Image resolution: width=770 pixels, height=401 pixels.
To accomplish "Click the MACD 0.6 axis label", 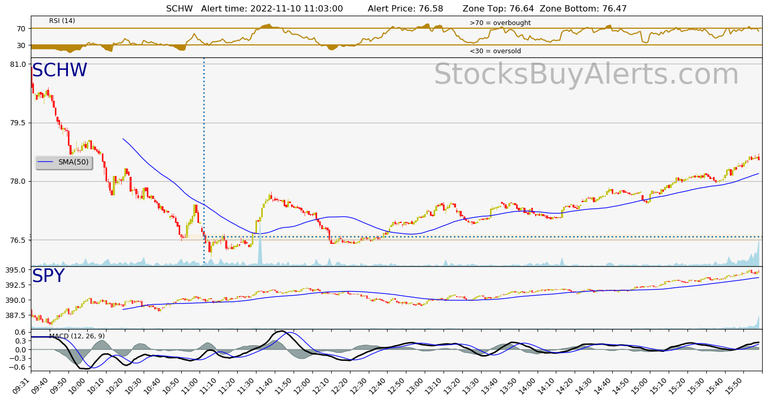I will 20,332.
